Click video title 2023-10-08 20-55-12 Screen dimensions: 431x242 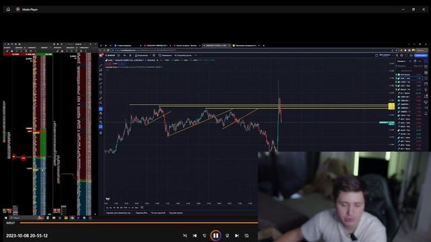(x=27, y=236)
